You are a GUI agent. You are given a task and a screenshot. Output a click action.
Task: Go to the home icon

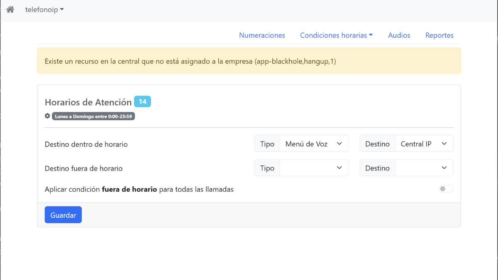pos(10,10)
